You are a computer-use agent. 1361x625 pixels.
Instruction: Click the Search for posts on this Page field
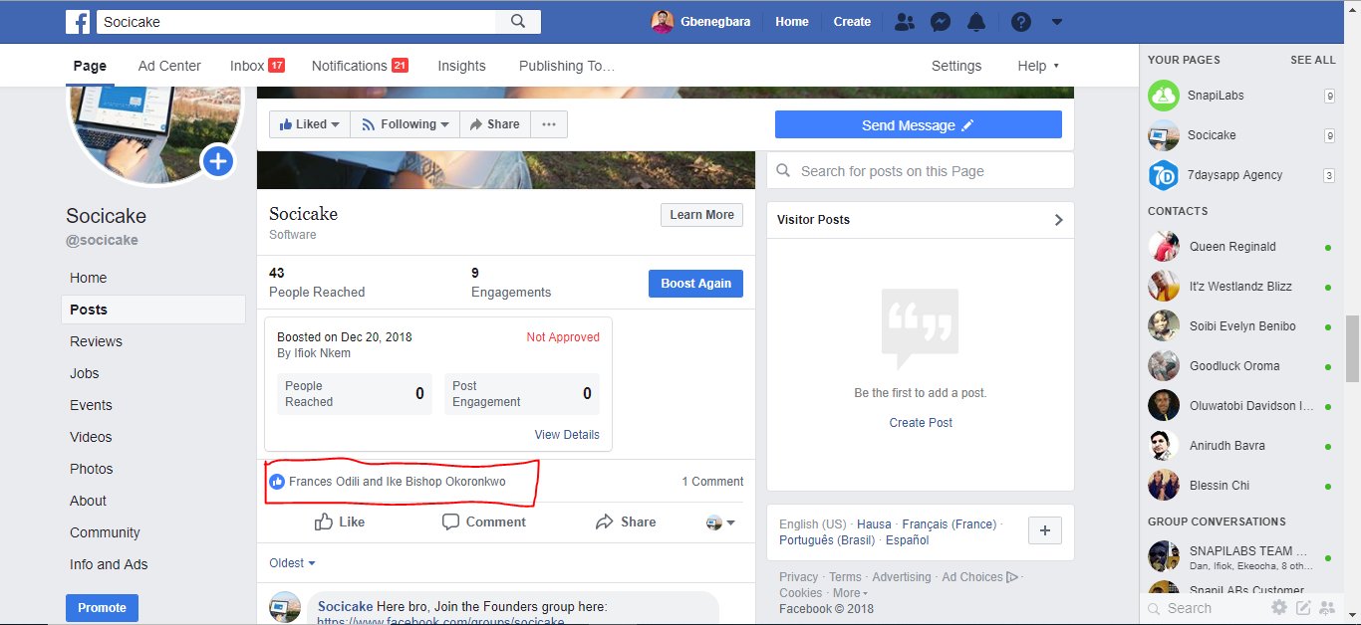(921, 171)
